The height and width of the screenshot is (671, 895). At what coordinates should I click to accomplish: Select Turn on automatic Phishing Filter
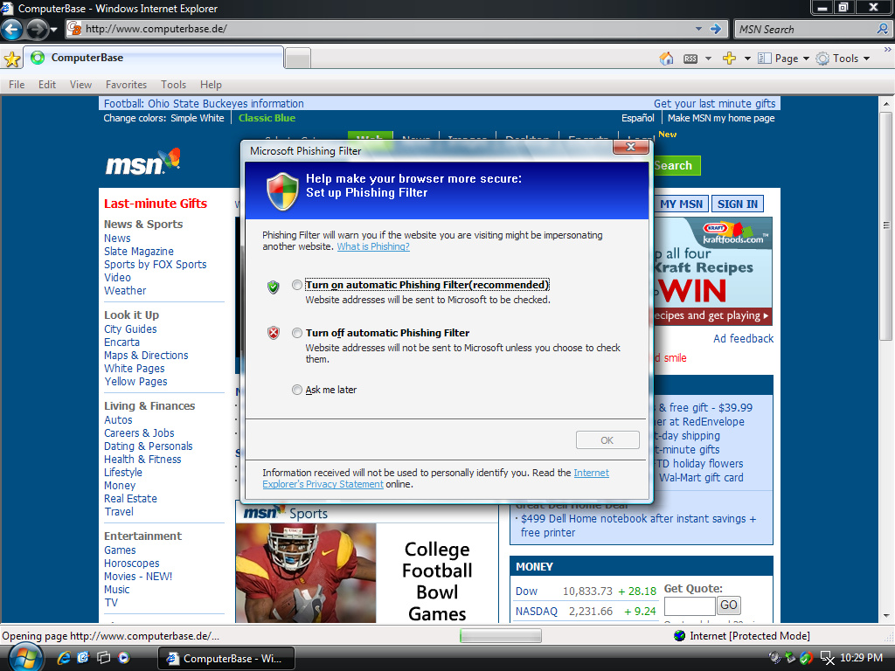click(297, 285)
